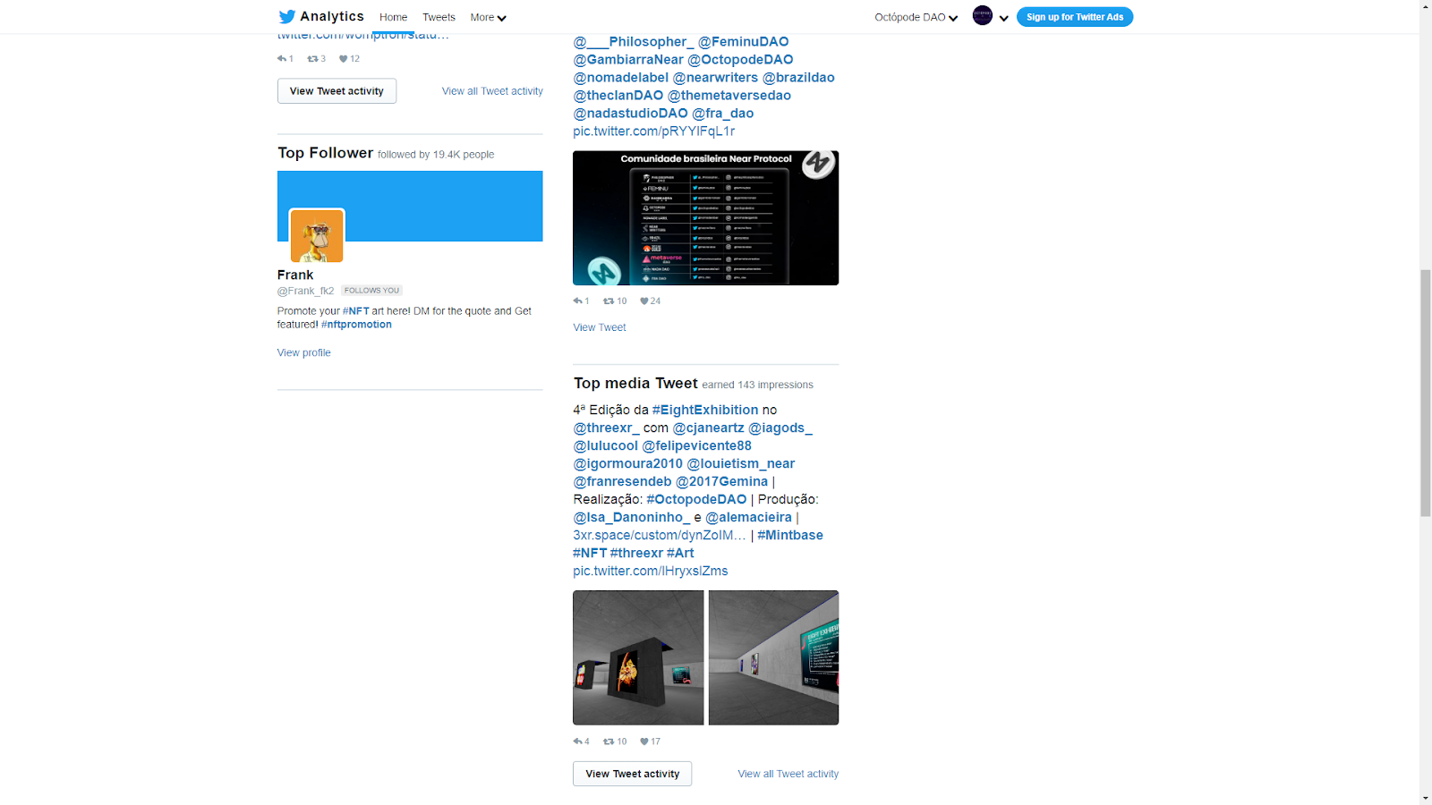Click the heart icon showing 24 likes
1432x805 pixels.
pos(644,301)
